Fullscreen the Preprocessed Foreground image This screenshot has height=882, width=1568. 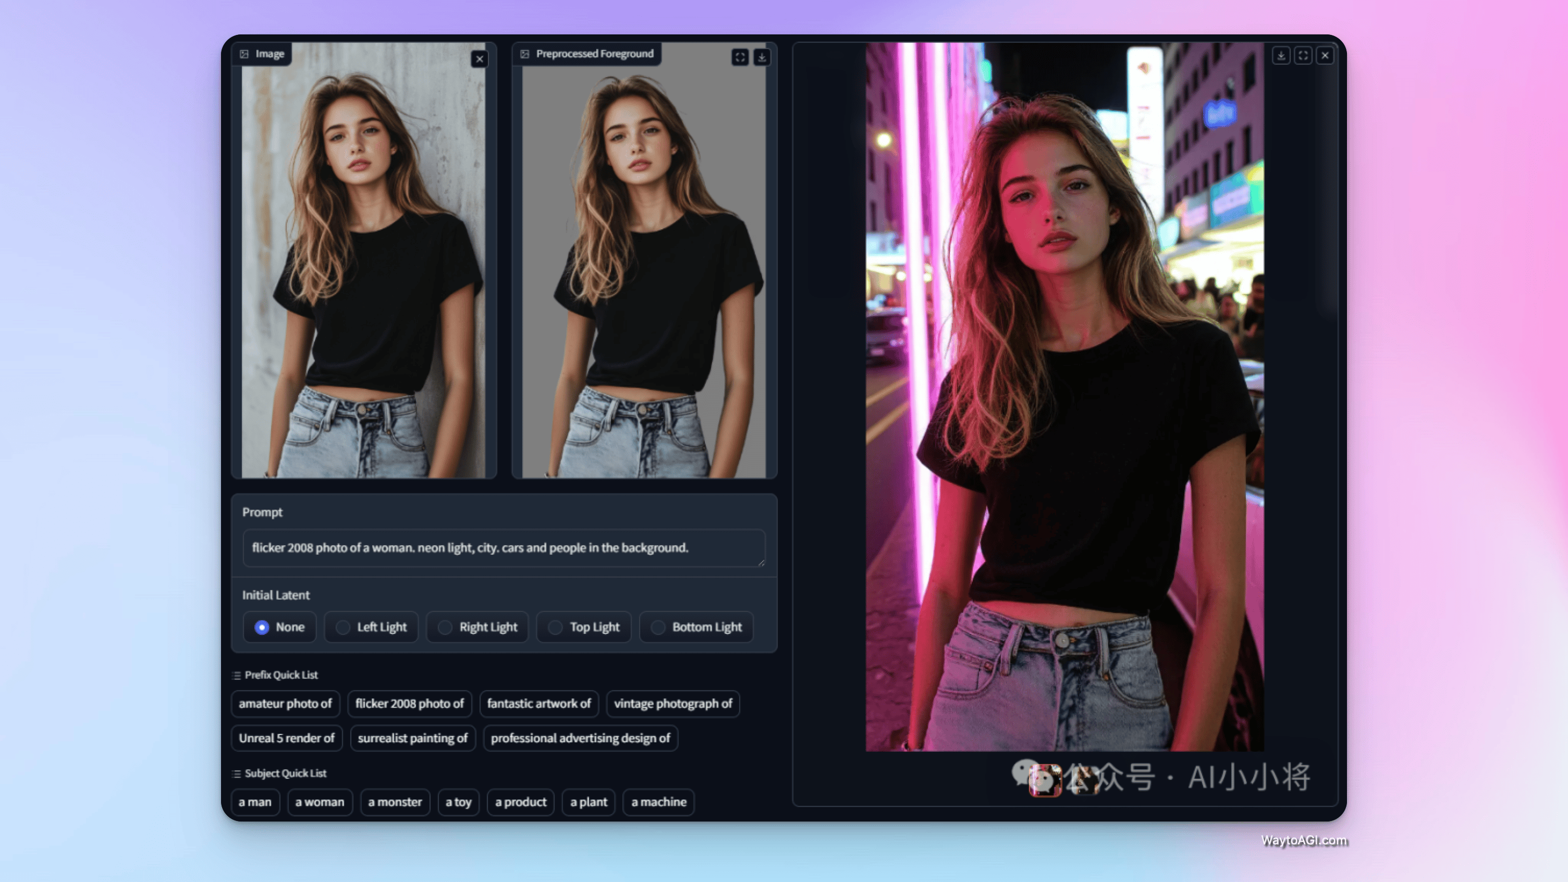[740, 57]
